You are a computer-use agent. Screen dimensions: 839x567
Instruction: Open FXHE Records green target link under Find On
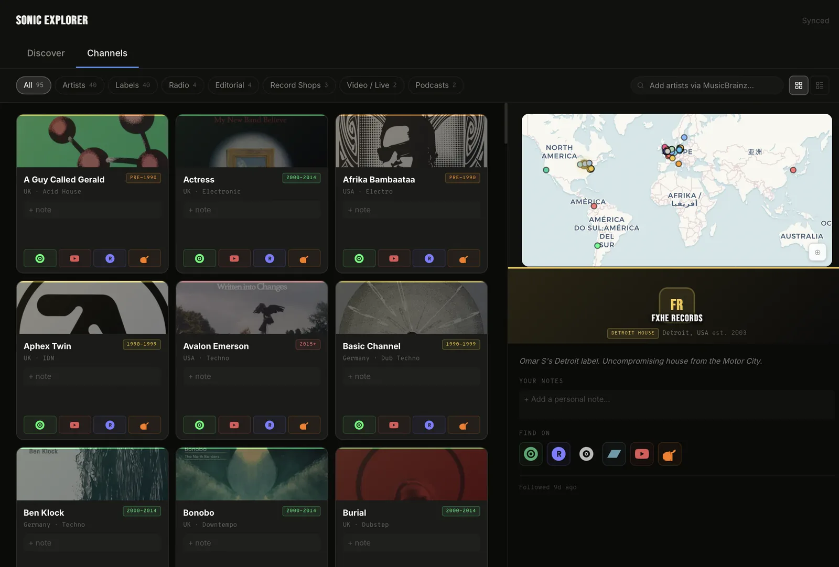tap(531, 454)
